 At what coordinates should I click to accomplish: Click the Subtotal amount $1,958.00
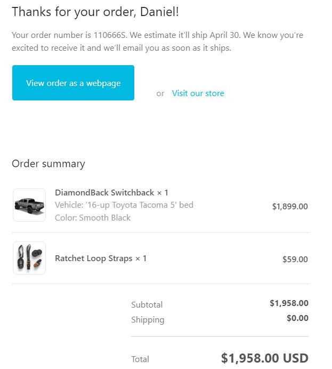289,303
